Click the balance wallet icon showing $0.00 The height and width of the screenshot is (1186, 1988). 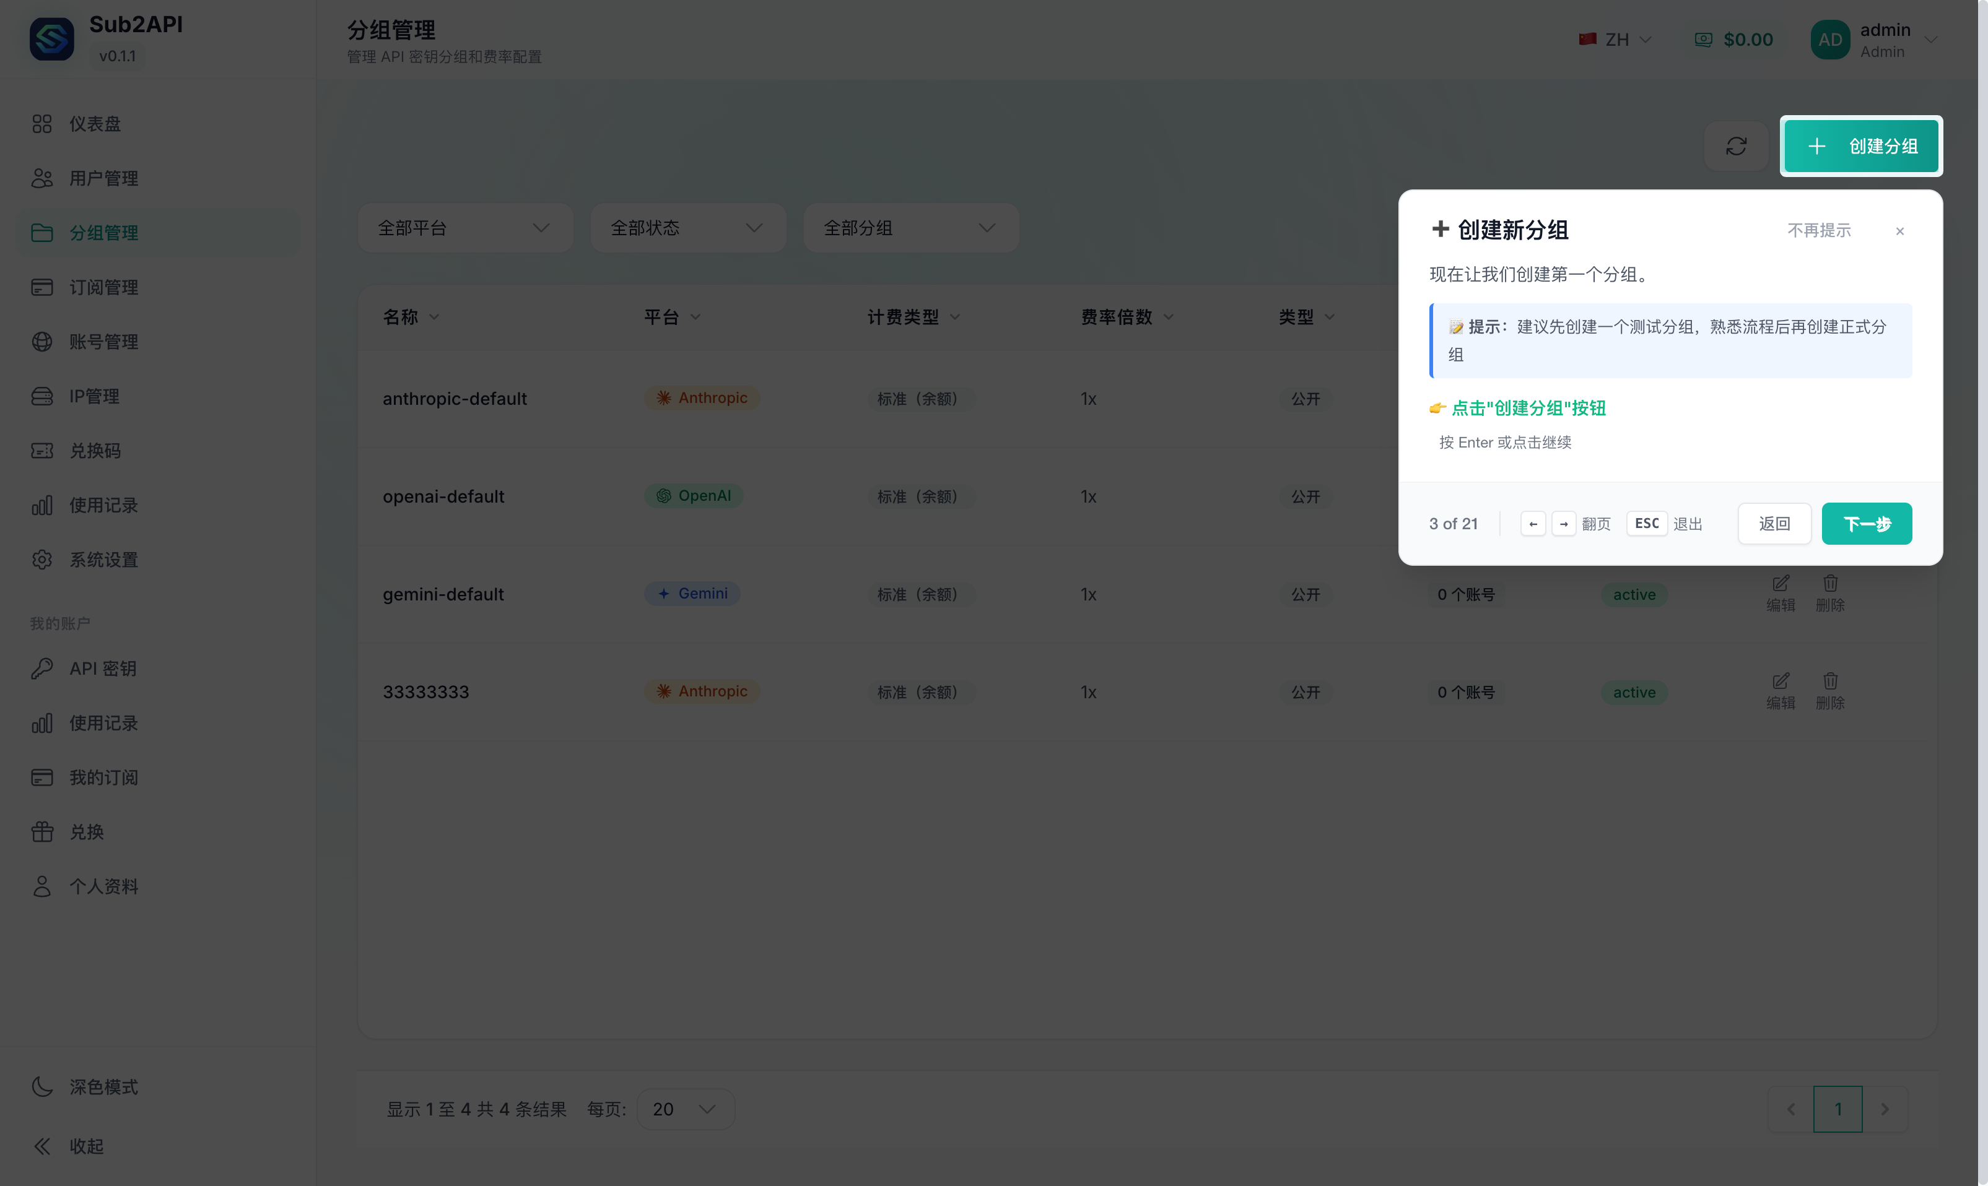(x=1704, y=40)
